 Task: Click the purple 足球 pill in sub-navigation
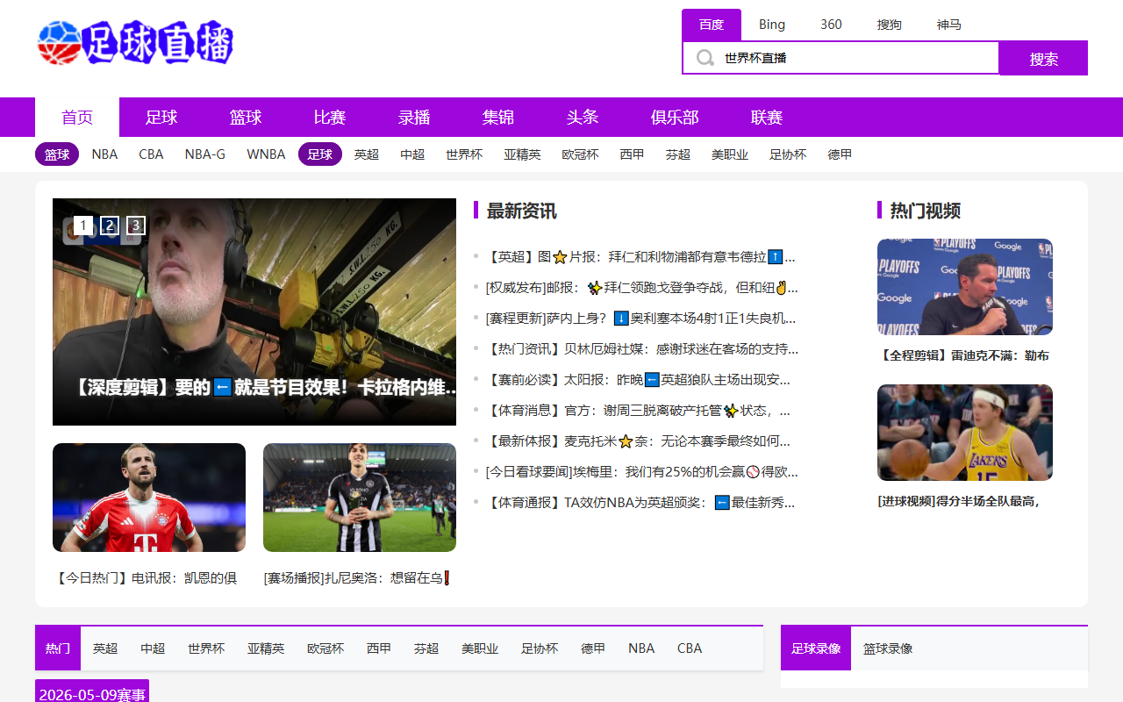pyautogui.click(x=320, y=154)
